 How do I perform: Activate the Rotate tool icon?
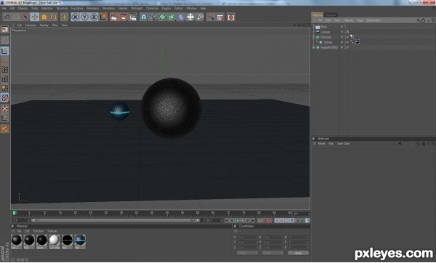pos(53,17)
